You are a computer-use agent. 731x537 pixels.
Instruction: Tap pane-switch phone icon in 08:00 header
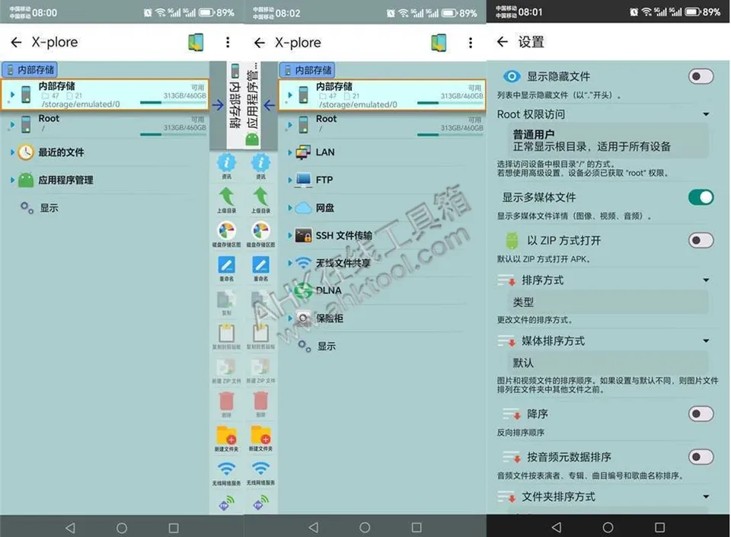[196, 43]
